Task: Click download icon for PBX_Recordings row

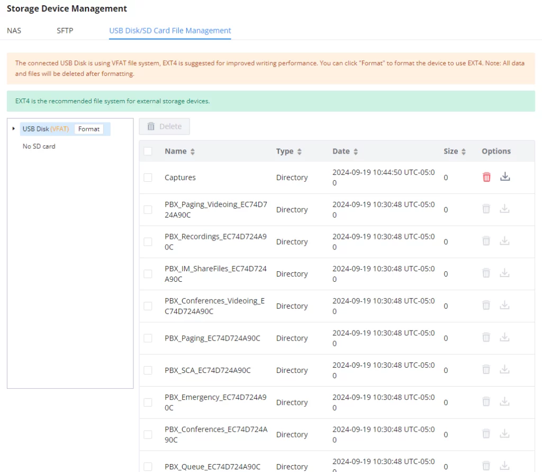Action: [x=504, y=241]
